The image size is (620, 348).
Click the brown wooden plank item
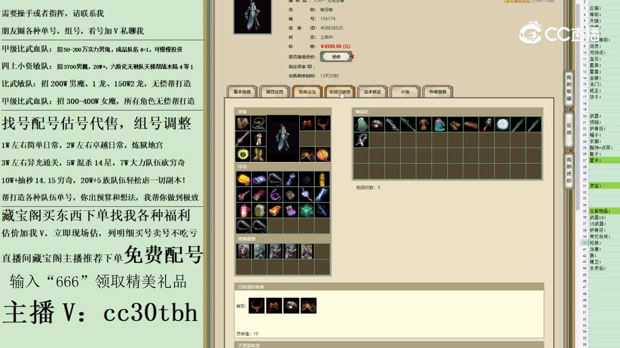[471, 124]
